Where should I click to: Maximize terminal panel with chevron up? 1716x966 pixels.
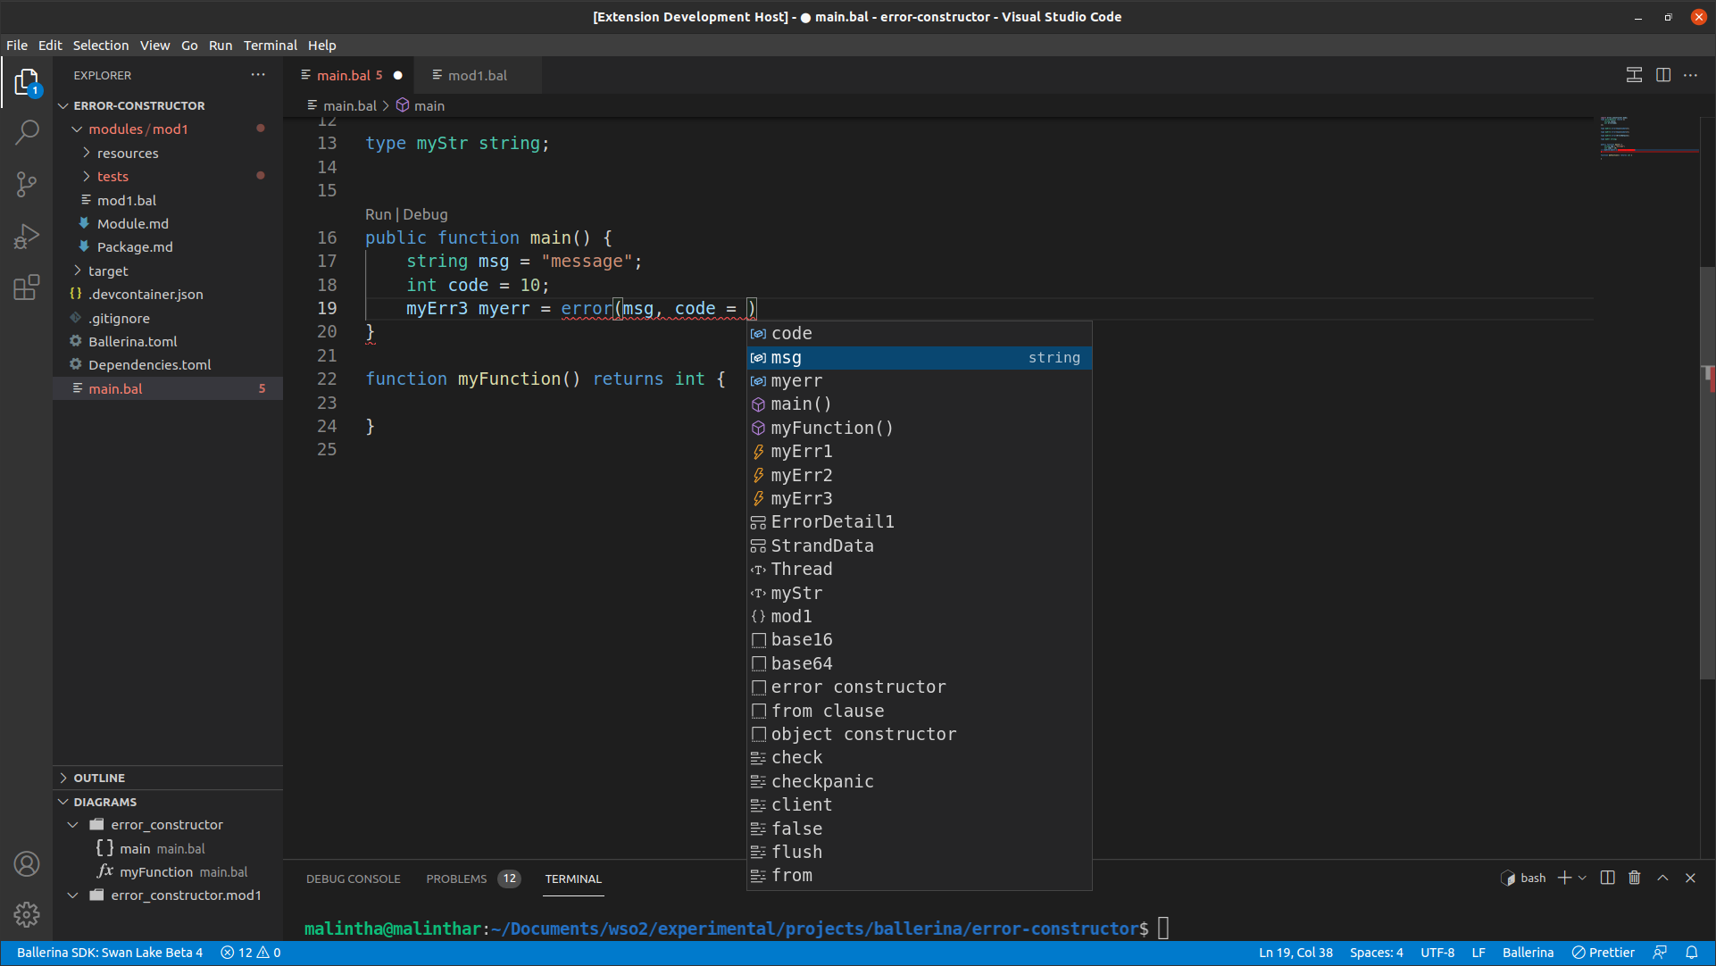pyautogui.click(x=1662, y=878)
